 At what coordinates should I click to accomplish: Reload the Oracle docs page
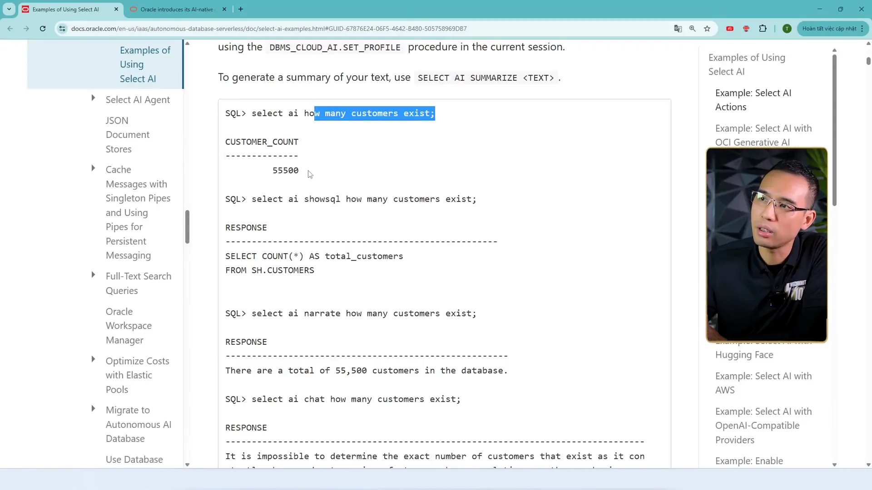click(x=43, y=29)
